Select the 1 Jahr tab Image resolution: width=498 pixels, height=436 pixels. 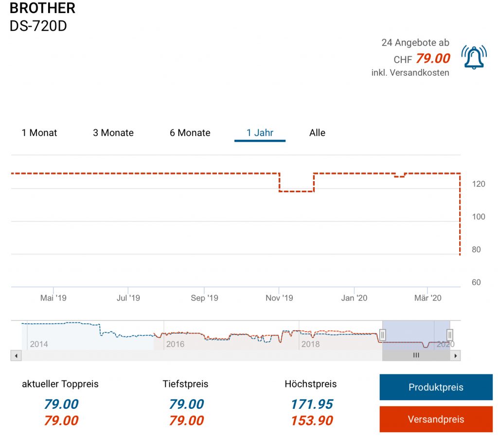click(260, 133)
